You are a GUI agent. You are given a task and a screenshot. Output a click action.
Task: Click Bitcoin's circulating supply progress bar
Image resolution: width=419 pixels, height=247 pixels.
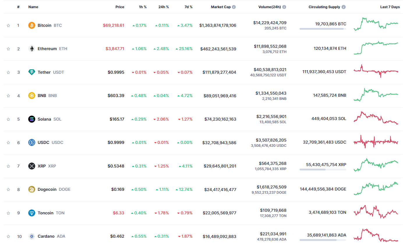point(323,29)
